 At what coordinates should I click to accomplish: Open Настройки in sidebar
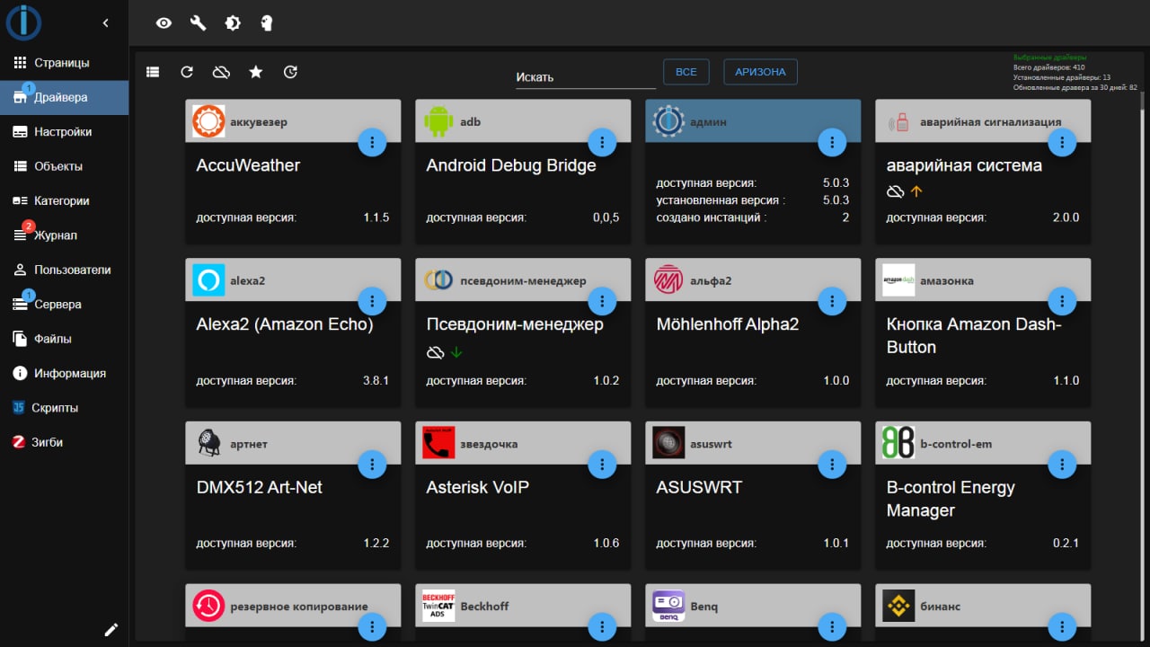64,132
